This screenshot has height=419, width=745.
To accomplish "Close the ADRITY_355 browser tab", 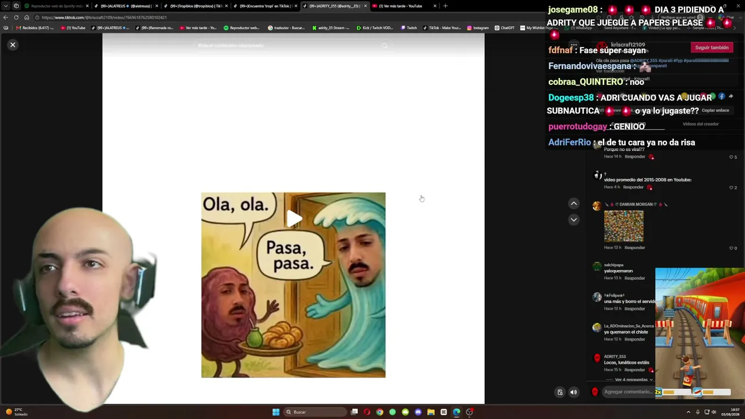I will pos(366,6).
